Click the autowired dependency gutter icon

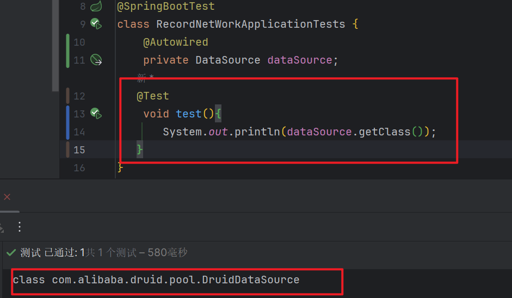click(96, 60)
